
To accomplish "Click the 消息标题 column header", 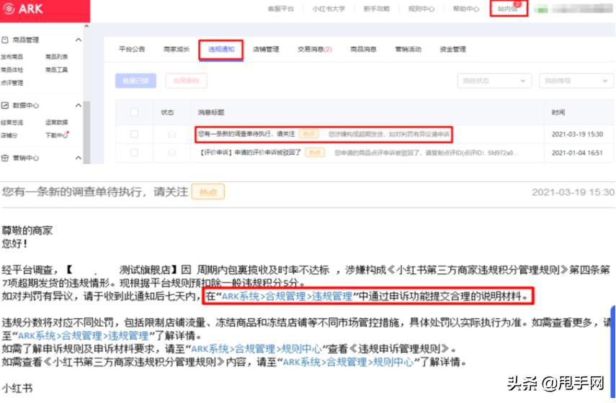I will [211, 112].
